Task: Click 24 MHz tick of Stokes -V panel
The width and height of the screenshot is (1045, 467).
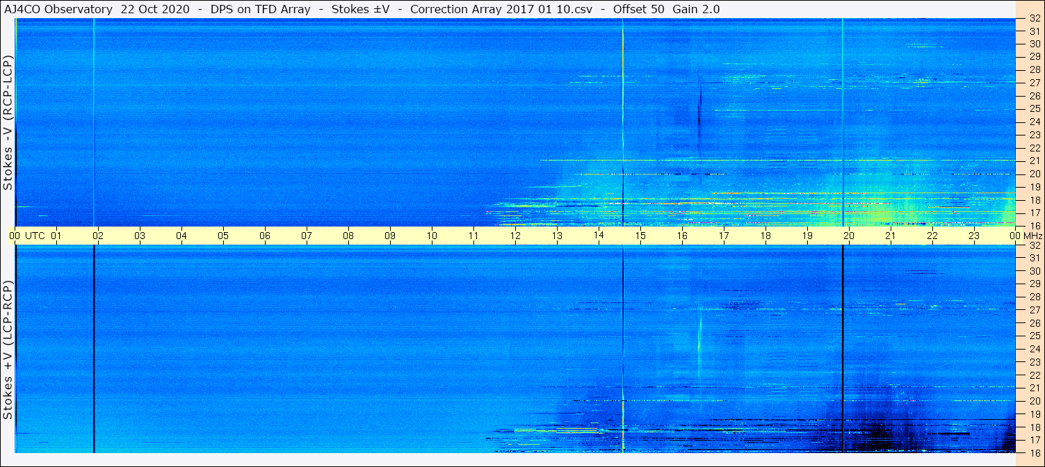Action: coord(1034,122)
